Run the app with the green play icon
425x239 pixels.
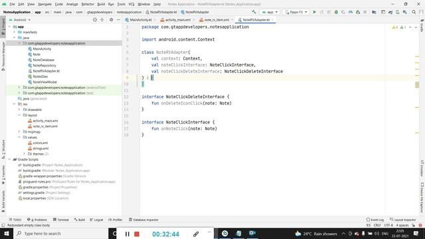(x=314, y=12)
